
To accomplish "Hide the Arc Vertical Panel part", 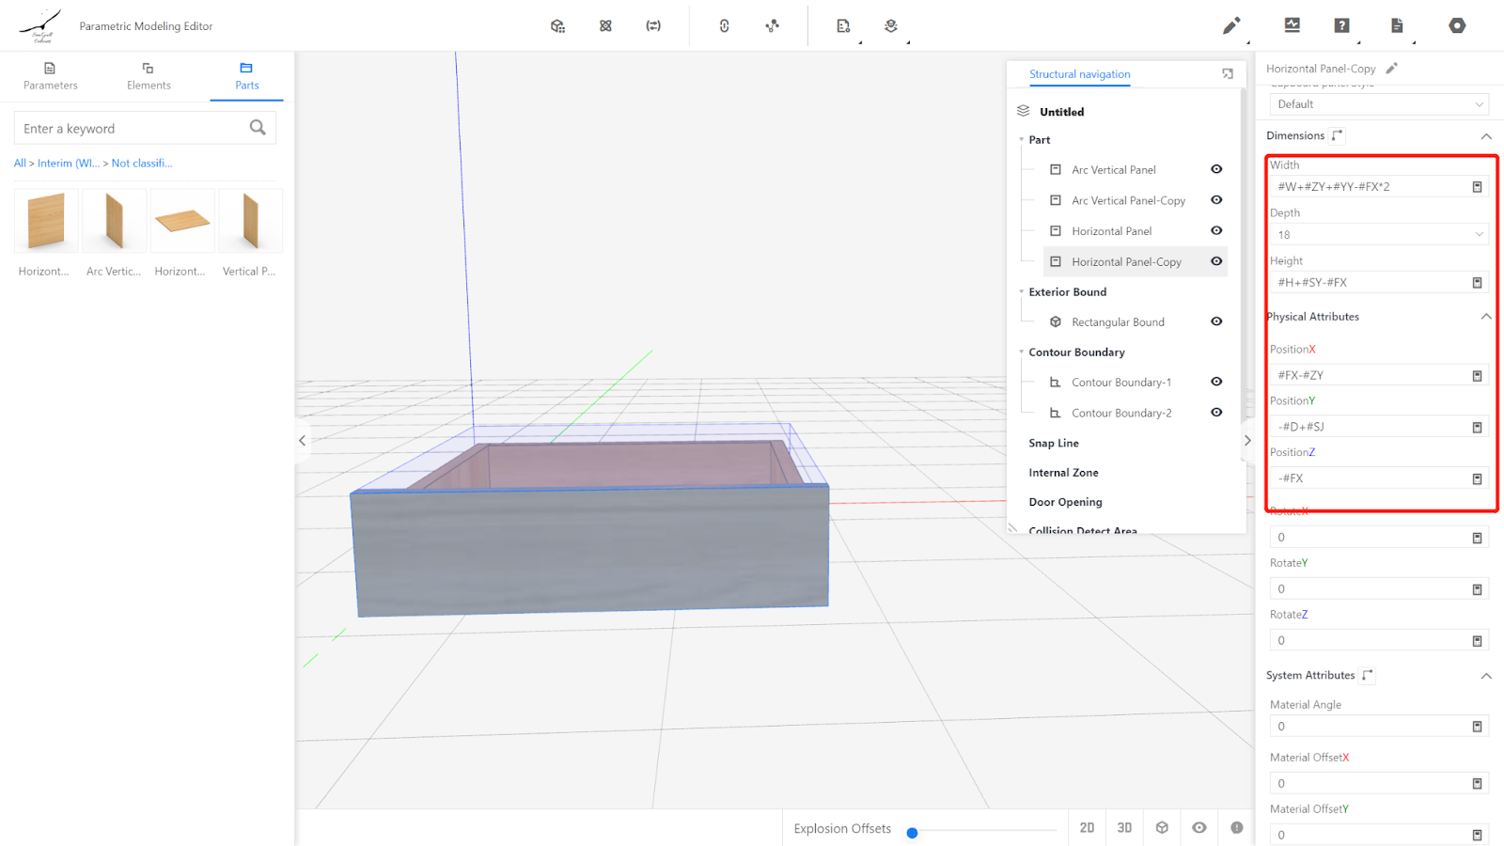I will (1216, 170).
